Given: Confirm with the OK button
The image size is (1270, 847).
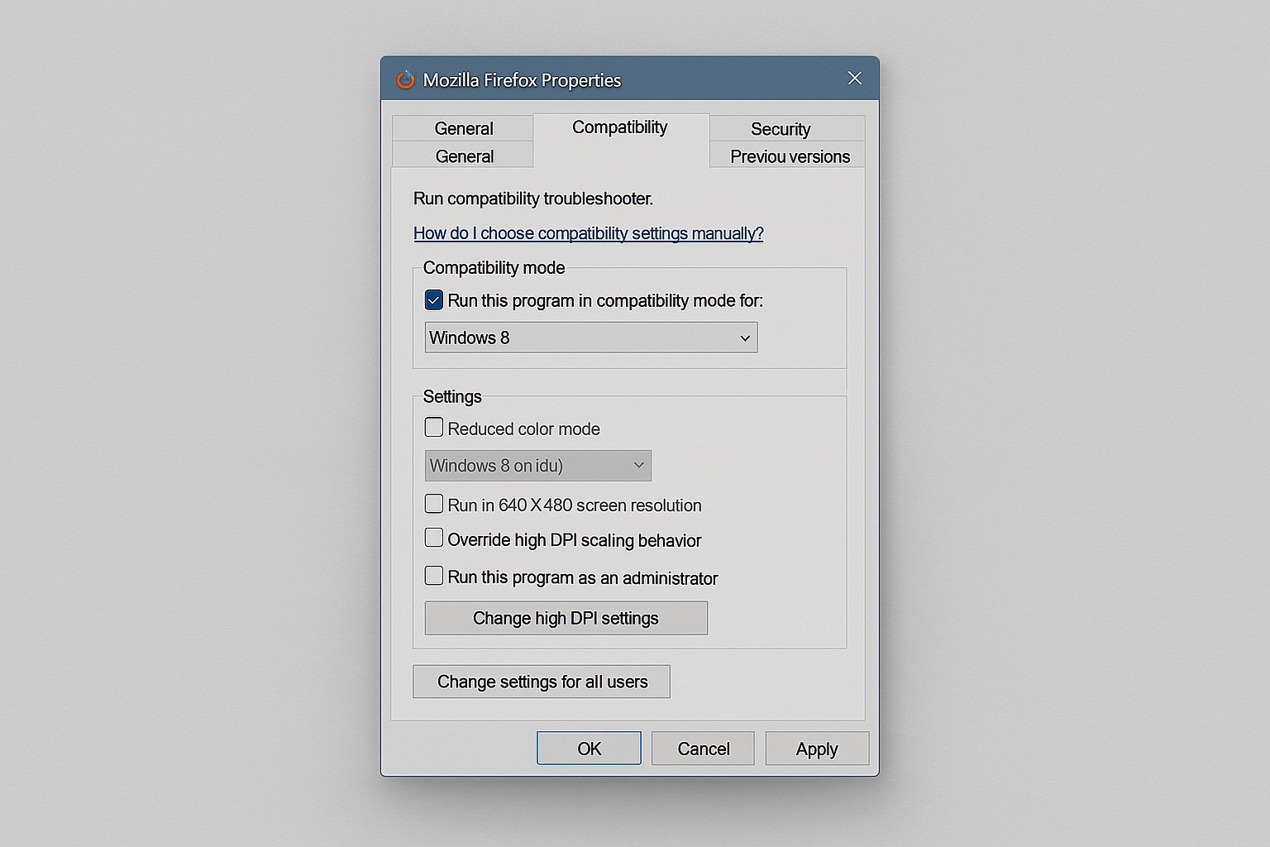Looking at the screenshot, I should [x=589, y=749].
